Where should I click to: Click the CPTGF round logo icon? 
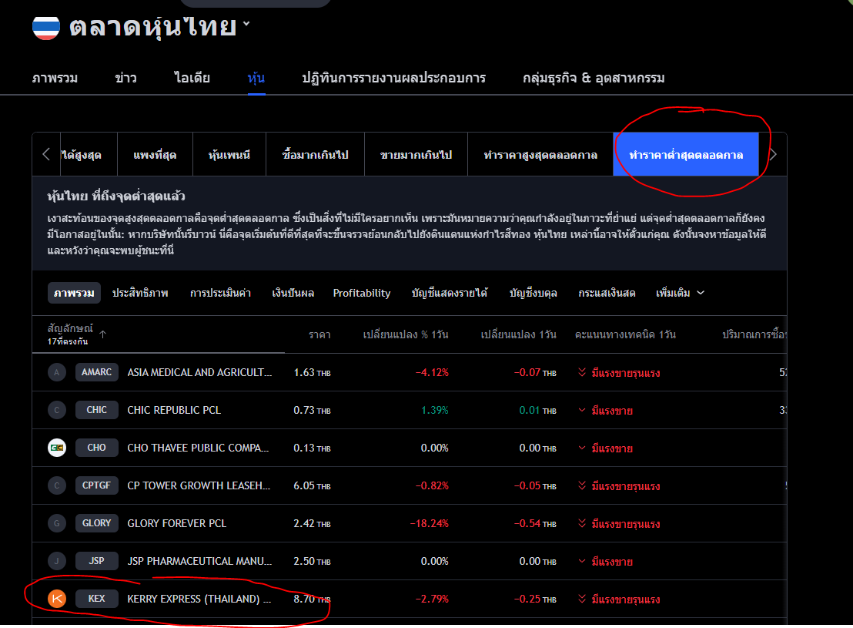point(56,485)
